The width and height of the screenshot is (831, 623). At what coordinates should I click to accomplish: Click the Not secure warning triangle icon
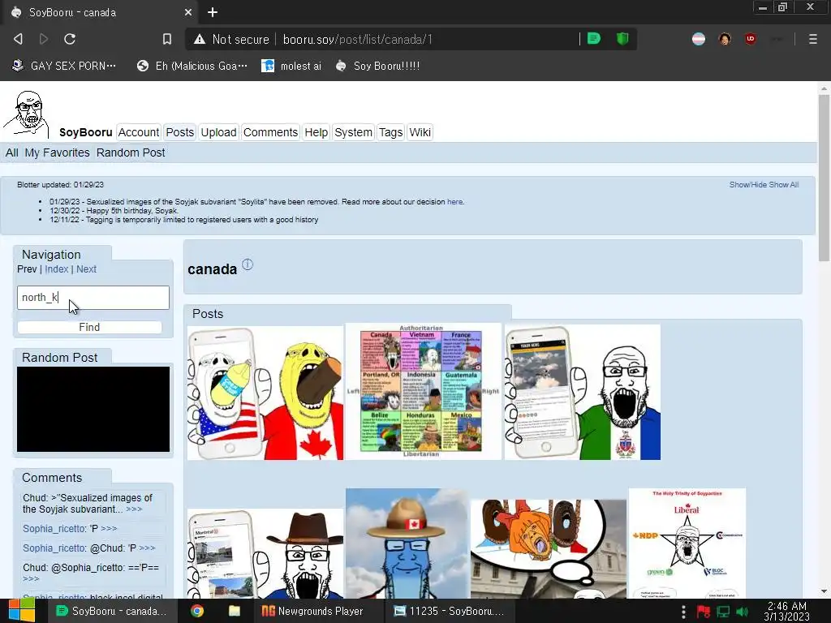[x=200, y=39]
